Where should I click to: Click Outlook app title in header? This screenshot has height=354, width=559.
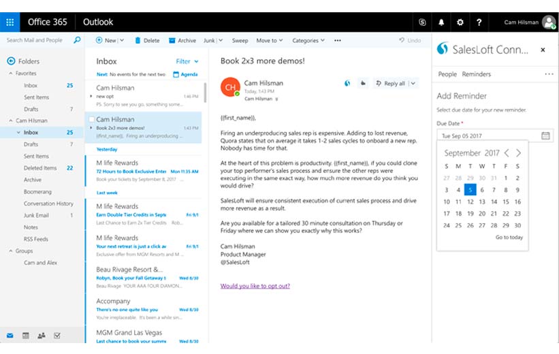tap(98, 22)
